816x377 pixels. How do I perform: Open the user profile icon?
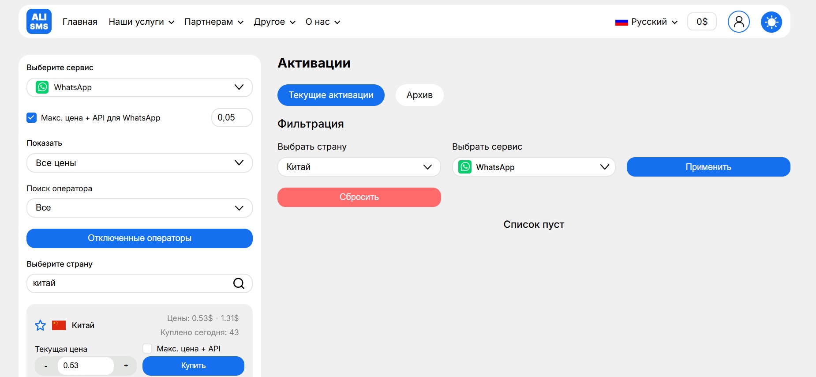[x=738, y=22]
